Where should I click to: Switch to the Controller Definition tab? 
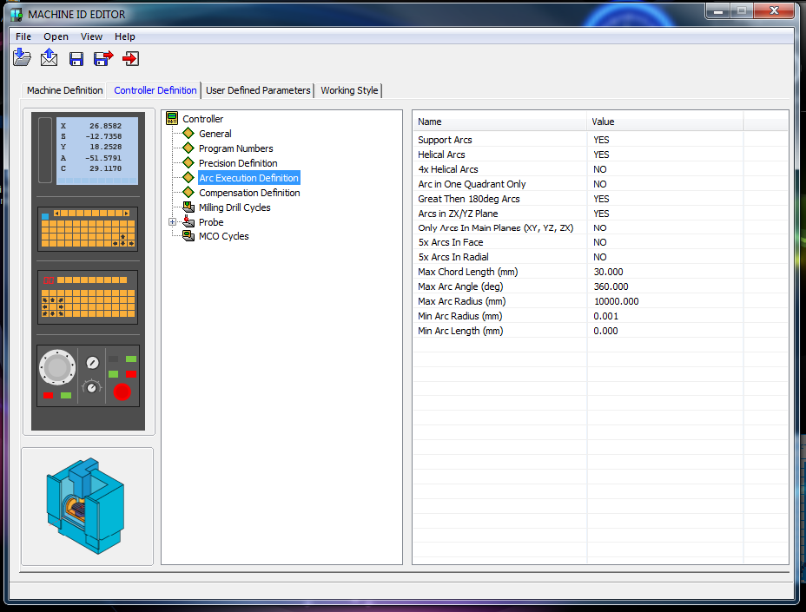tap(155, 90)
